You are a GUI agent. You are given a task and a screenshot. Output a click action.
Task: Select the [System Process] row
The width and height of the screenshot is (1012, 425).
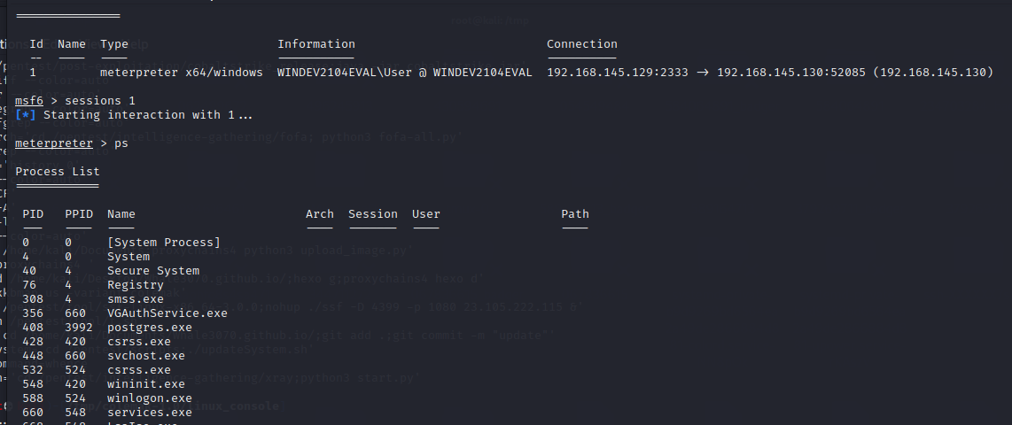163,243
